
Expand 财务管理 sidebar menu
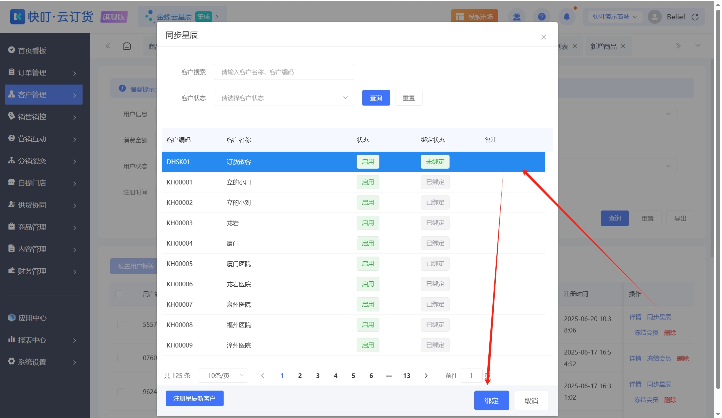point(43,271)
